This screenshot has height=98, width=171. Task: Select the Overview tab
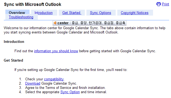(x=17, y=13)
